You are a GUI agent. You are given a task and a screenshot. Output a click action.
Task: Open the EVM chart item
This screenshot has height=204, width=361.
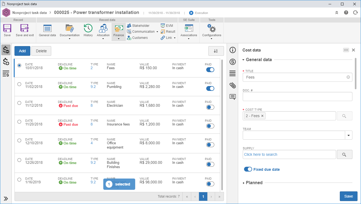pyautogui.click(x=167, y=25)
